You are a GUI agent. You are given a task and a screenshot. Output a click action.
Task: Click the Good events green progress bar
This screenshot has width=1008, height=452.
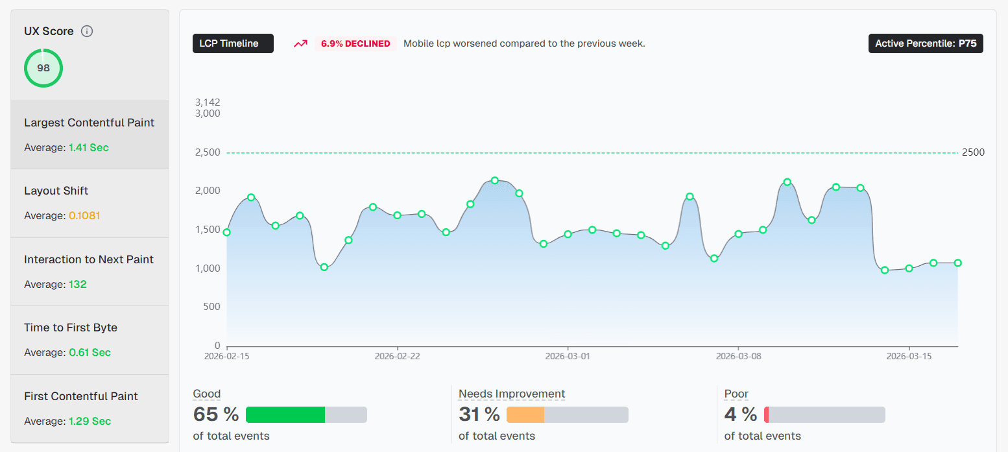tap(285, 414)
